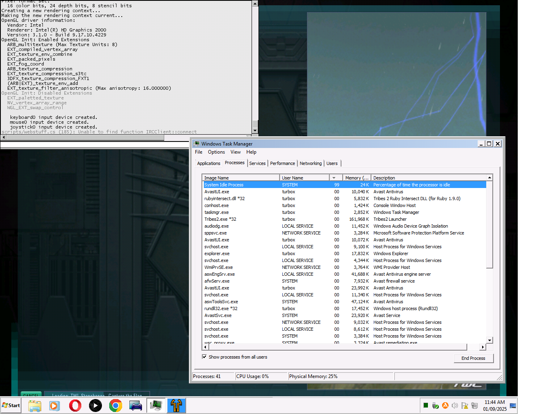Switch to the Users tab
The height and width of the screenshot is (414, 540).
coord(332,163)
